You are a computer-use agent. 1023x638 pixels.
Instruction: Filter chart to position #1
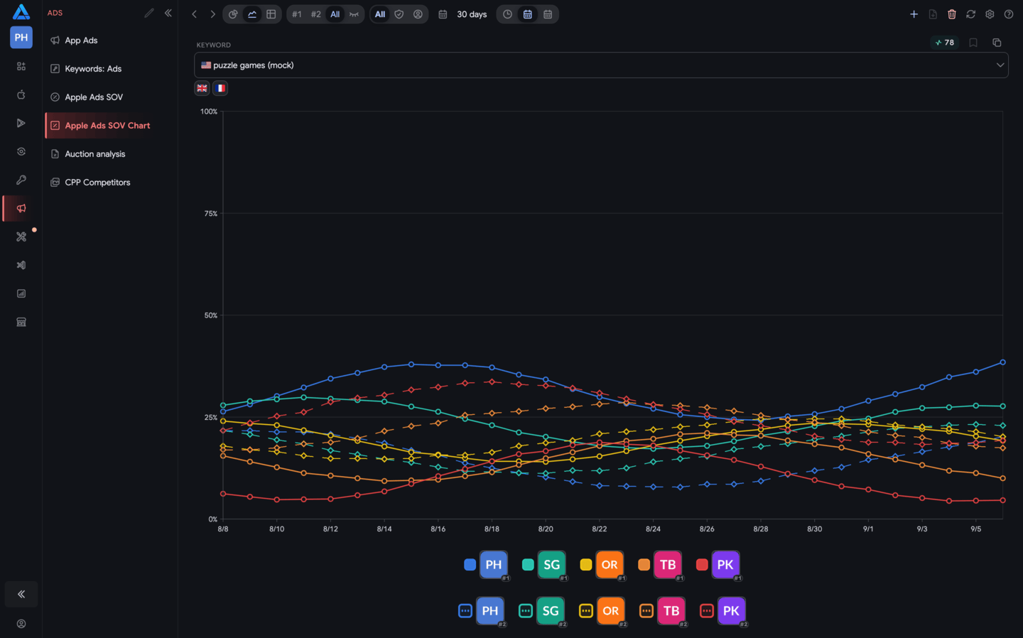tap(297, 14)
